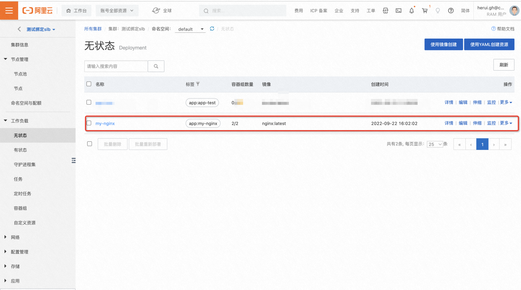Screen dimensions: 521x290
Task: Tick the checkbox beside batch delete
Action: [90, 144]
